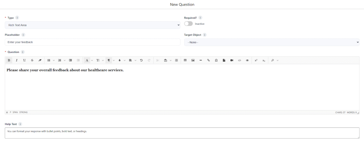Insert a hyperlink with the link icon

(209, 61)
